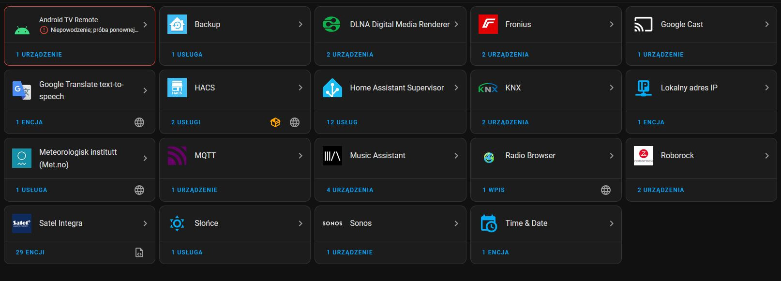Image resolution: width=781 pixels, height=281 pixels.
Task: Click the red error icon under Android TV Remote
Action: click(x=44, y=30)
